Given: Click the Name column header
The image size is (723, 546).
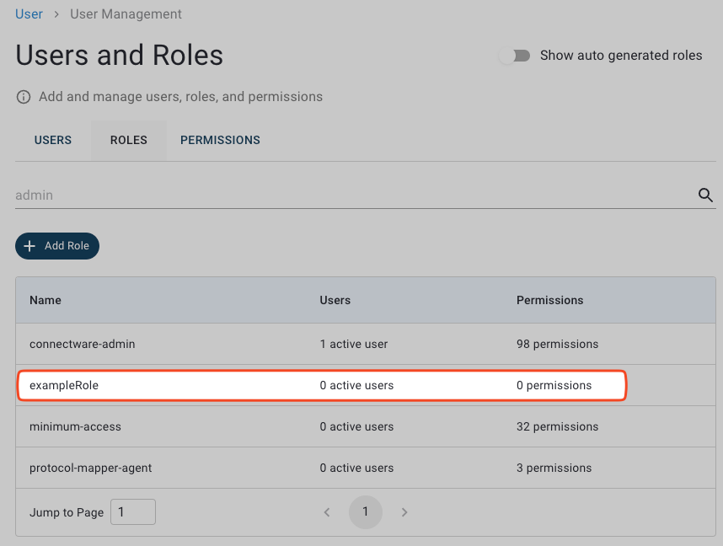Looking at the screenshot, I should 46,300.
